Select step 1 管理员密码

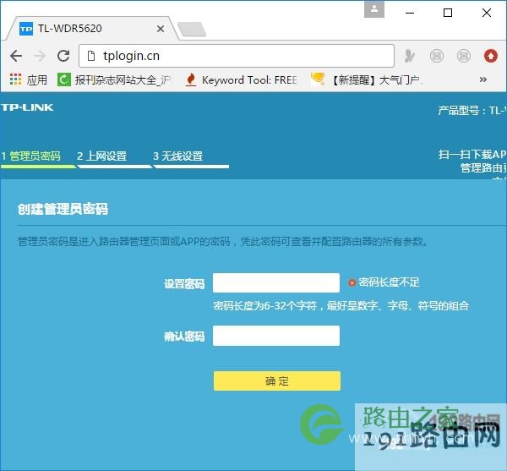pos(30,156)
